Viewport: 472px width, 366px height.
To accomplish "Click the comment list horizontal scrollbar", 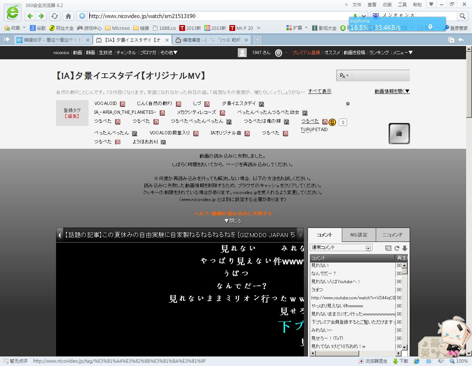I will pos(356,353).
